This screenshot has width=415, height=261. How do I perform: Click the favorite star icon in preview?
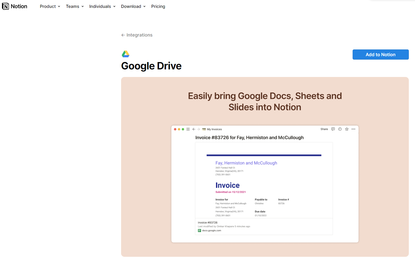click(x=347, y=129)
